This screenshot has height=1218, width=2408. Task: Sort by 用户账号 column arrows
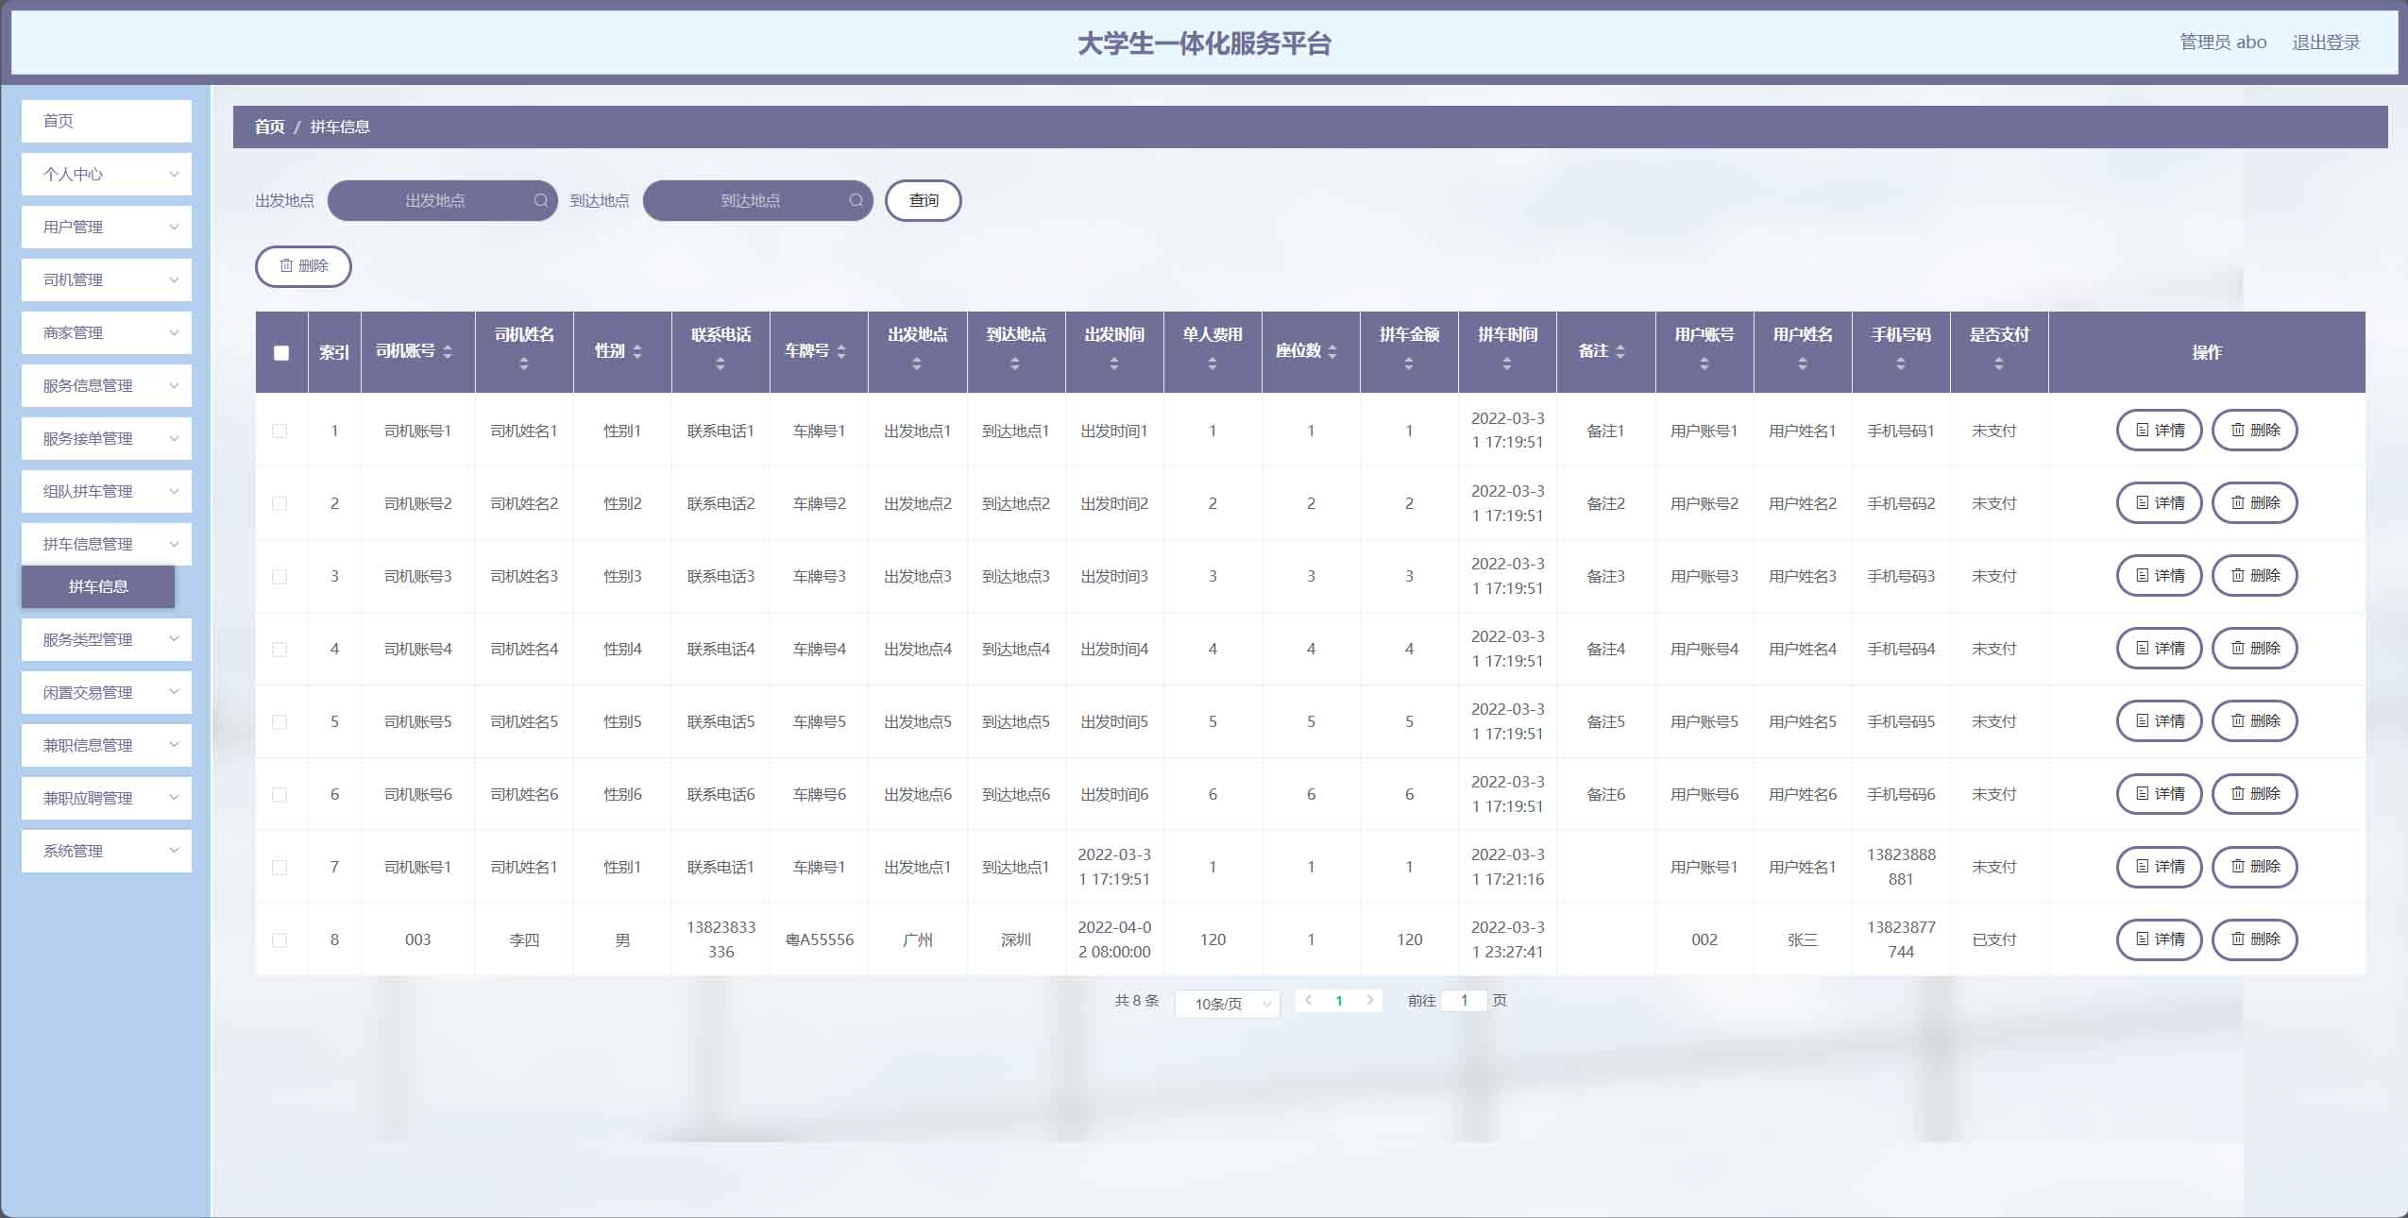[x=1704, y=364]
